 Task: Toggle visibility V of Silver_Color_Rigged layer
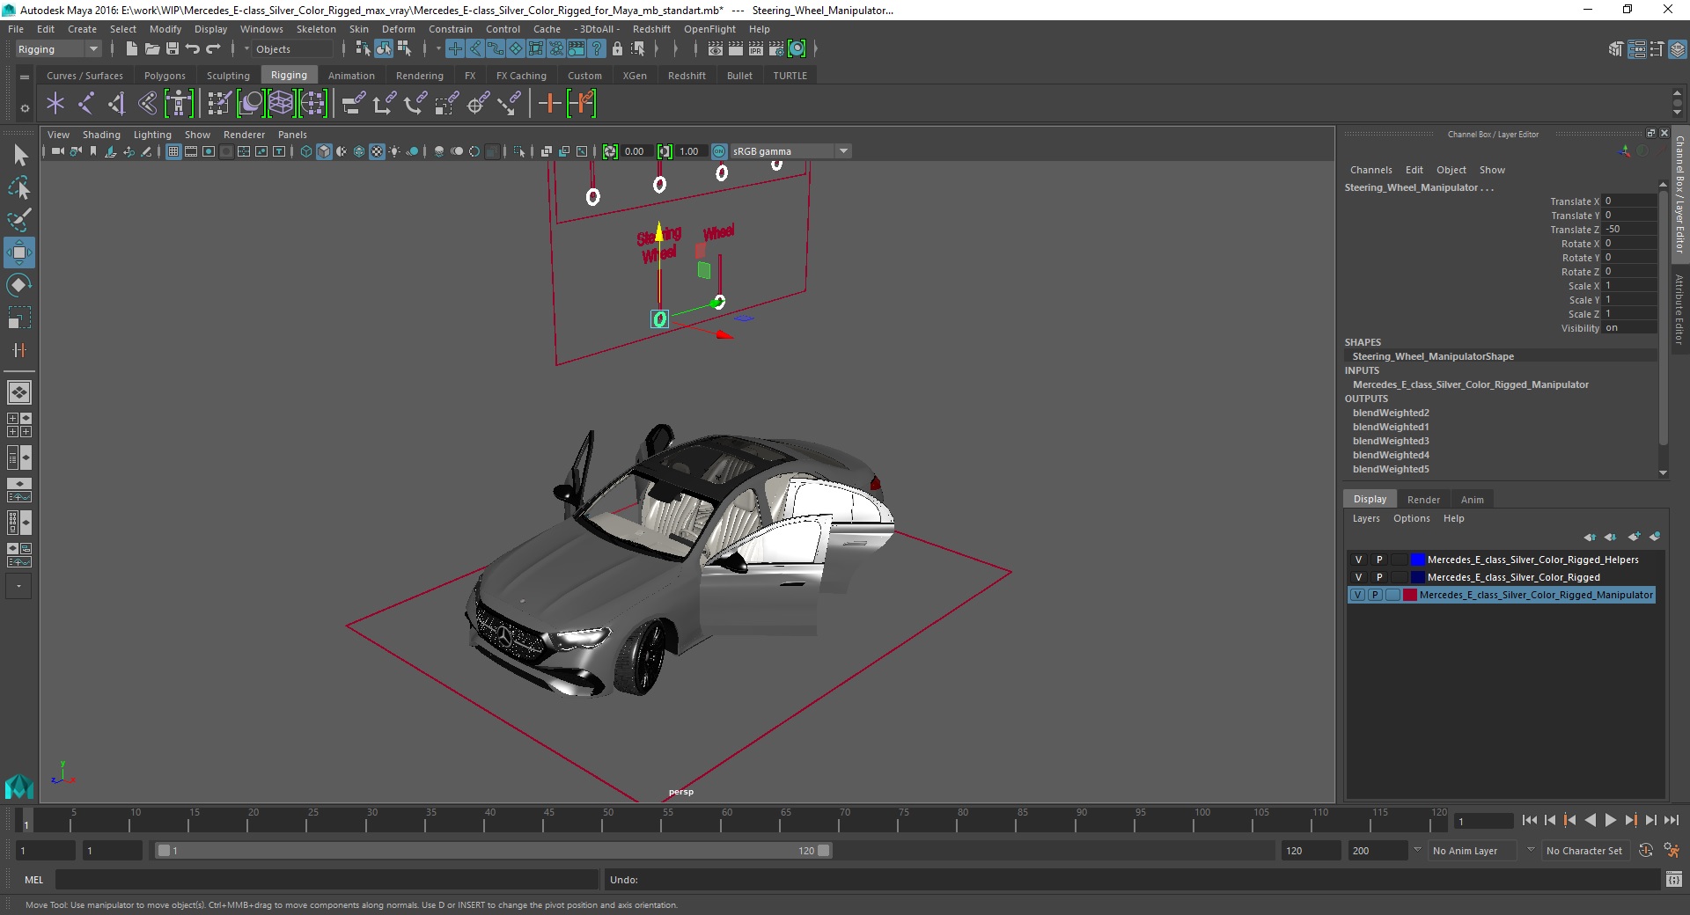pyautogui.click(x=1358, y=577)
